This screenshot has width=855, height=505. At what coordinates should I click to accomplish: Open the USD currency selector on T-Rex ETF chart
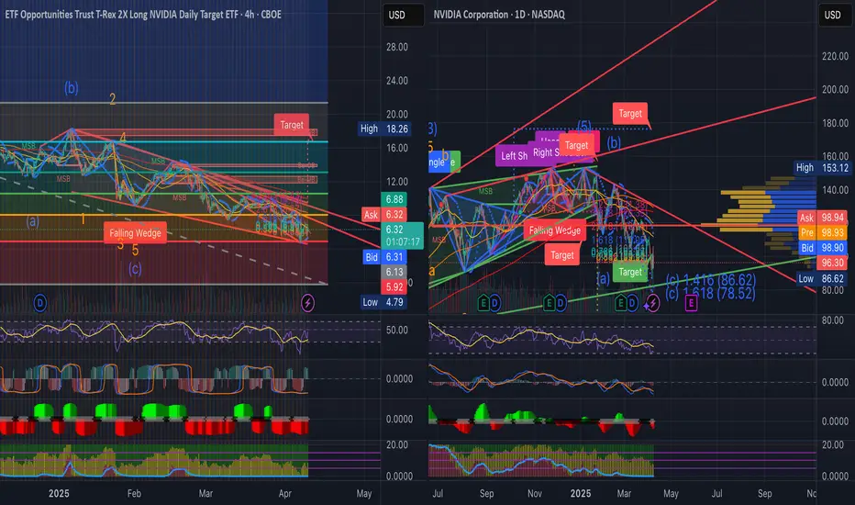point(403,16)
